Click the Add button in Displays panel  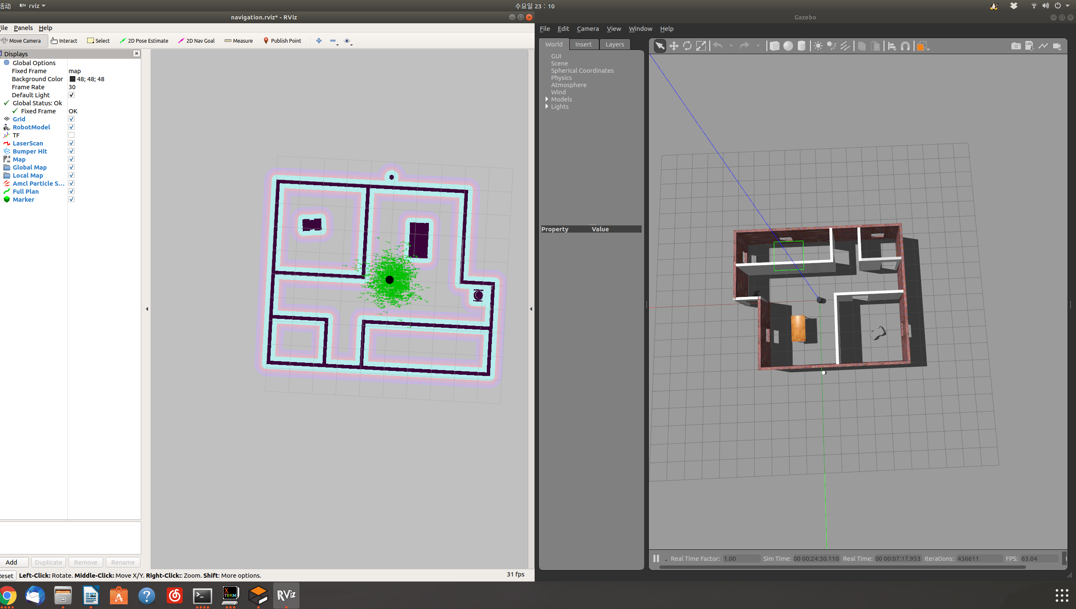coord(11,562)
